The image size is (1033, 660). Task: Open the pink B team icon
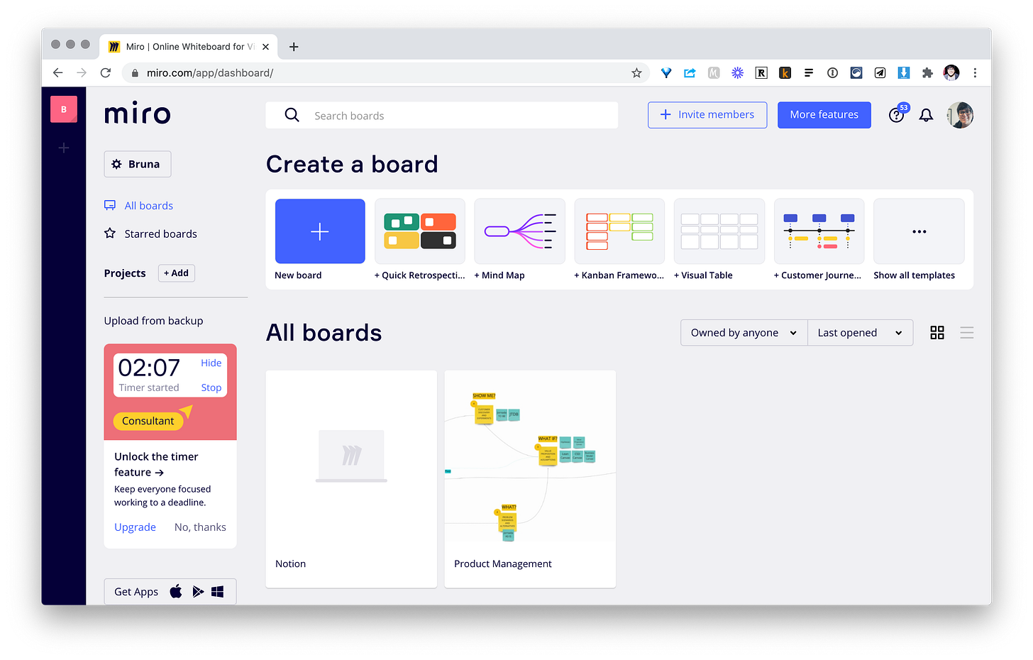coord(64,109)
